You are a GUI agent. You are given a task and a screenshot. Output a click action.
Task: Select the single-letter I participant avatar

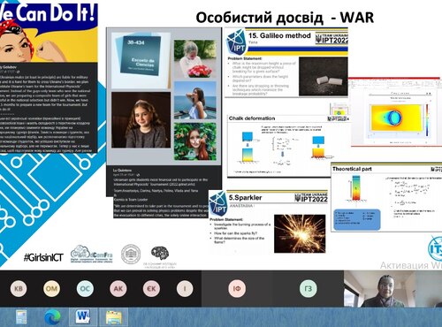pos(185,289)
